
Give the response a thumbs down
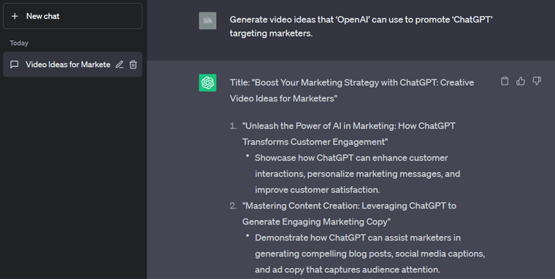(537, 82)
